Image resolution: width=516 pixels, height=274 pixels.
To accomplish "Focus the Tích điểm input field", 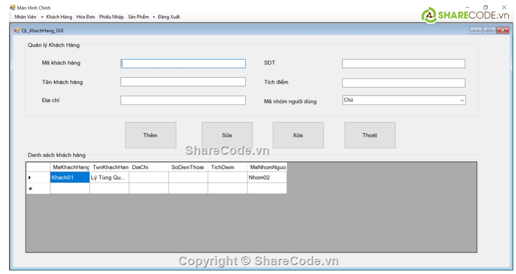I will click(x=404, y=82).
